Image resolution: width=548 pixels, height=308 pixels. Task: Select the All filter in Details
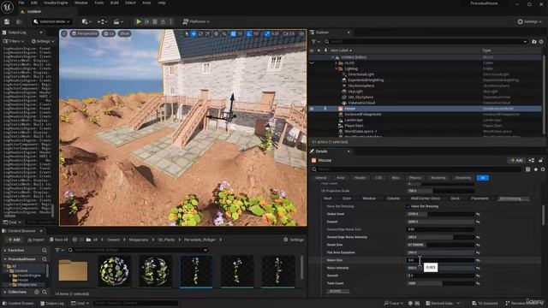click(483, 178)
